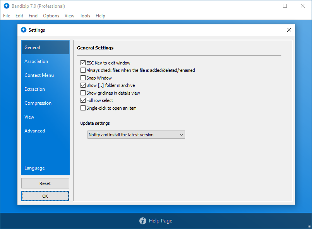Click the info icon beside Help Page
312x229 pixels.
coord(143,221)
